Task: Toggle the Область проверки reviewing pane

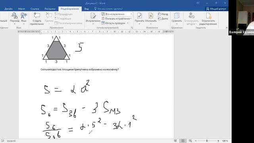Action: pos(113,23)
